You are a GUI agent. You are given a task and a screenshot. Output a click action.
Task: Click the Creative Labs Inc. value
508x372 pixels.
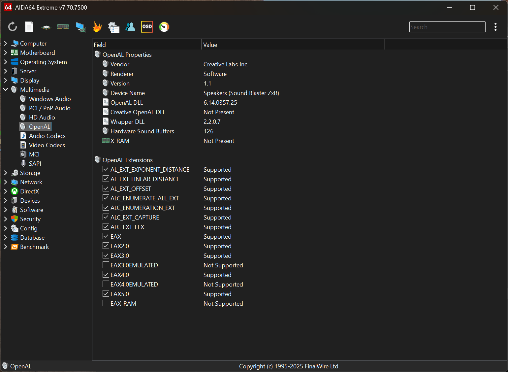click(x=226, y=64)
